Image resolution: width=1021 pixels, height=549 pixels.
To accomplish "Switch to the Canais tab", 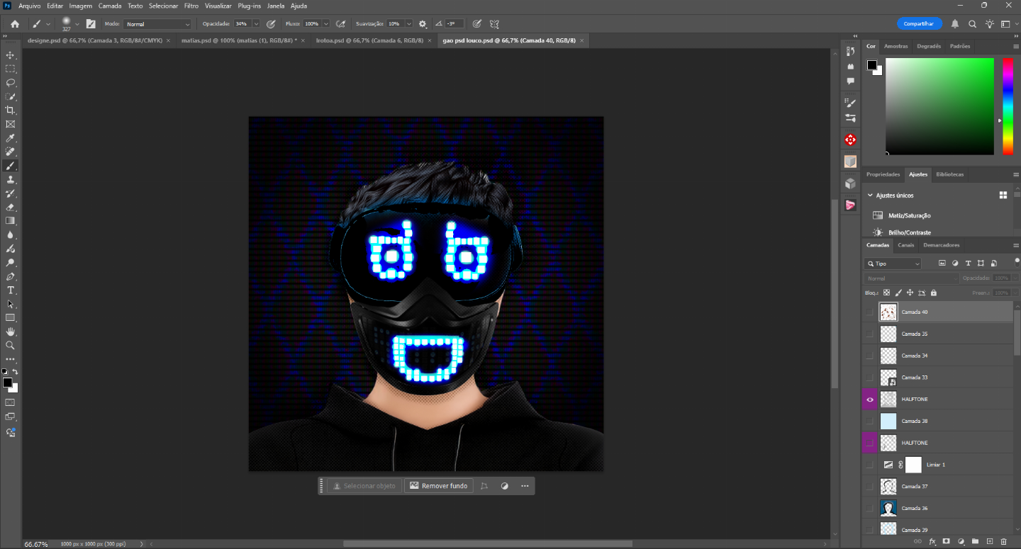I will pos(906,245).
